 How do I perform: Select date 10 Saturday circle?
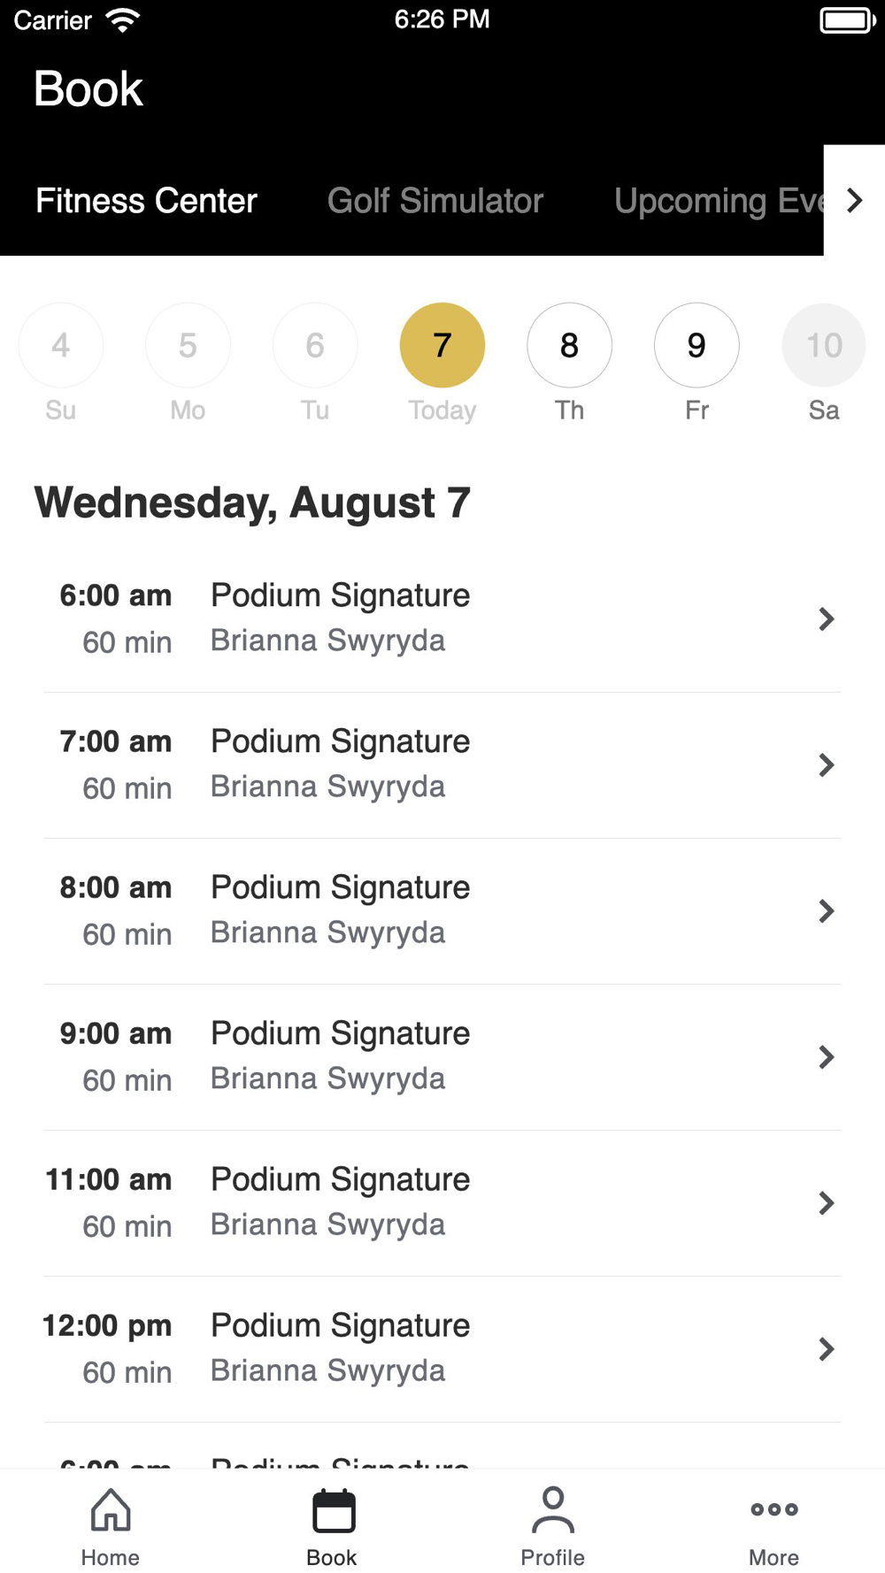[823, 346]
